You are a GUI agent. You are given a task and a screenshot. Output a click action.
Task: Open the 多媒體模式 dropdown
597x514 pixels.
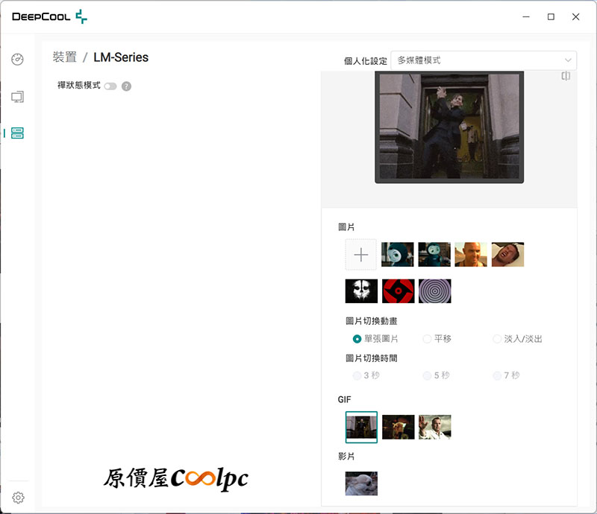(484, 60)
